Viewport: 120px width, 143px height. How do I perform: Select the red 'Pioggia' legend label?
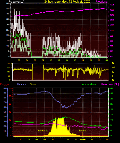(5, 84)
